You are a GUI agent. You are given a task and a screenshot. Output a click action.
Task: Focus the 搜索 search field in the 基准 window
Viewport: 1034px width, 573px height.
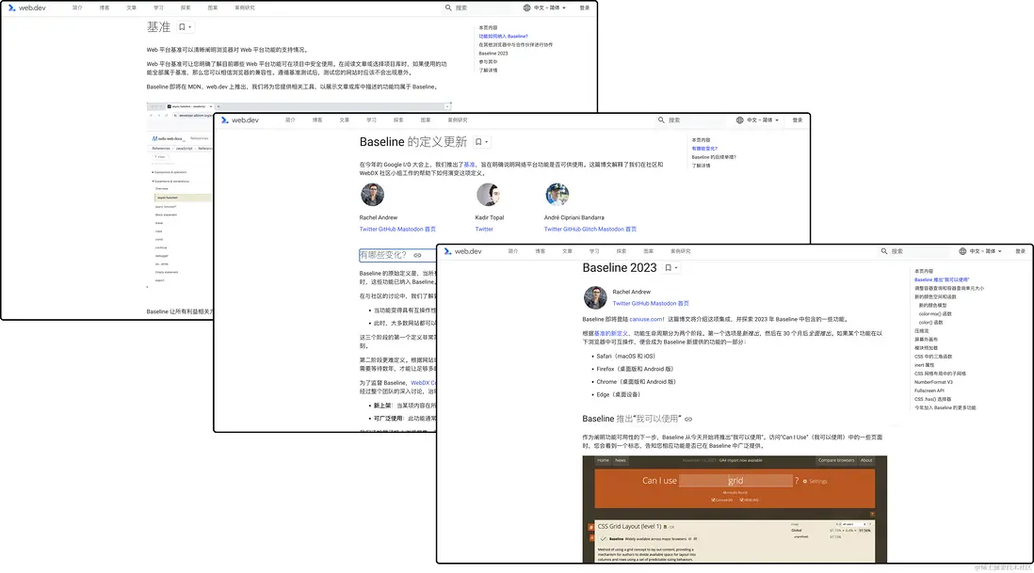tap(480, 8)
